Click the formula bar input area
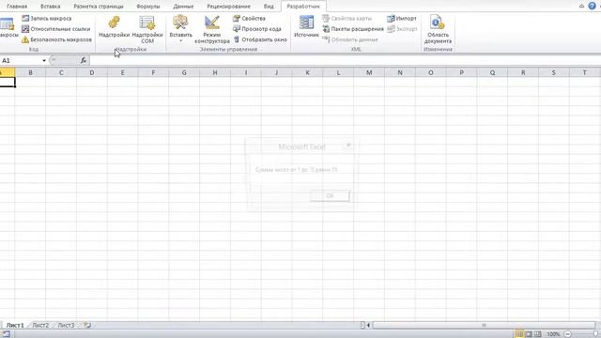The image size is (601, 338). pos(345,60)
